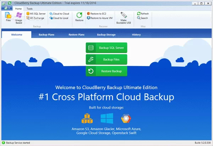213x146 pixels.
Task: Click the Search icon in ribbon
Action: click(142, 18)
